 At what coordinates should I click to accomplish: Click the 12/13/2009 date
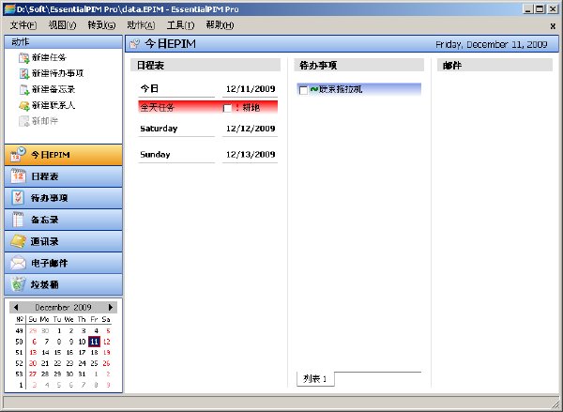click(251, 155)
